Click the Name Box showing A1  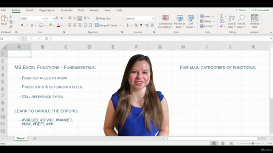click(10, 39)
